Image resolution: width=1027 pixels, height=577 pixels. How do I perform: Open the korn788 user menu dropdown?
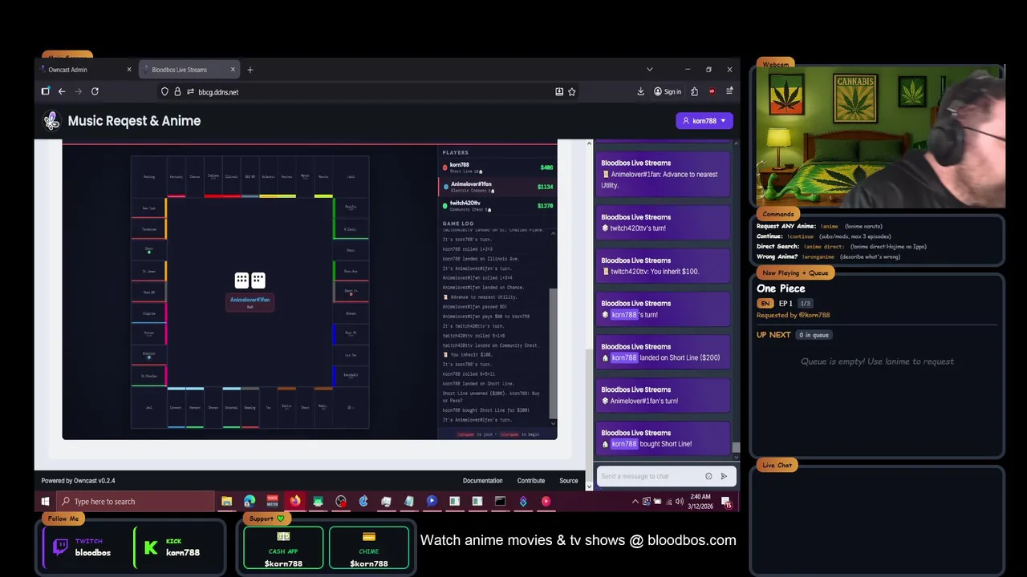(x=704, y=121)
